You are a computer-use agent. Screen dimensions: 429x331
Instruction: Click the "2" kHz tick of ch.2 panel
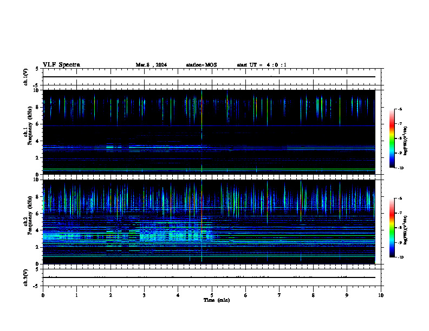(38, 247)
